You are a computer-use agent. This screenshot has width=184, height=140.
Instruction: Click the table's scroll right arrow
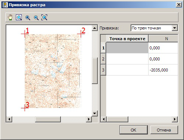(x=175, y=119)
